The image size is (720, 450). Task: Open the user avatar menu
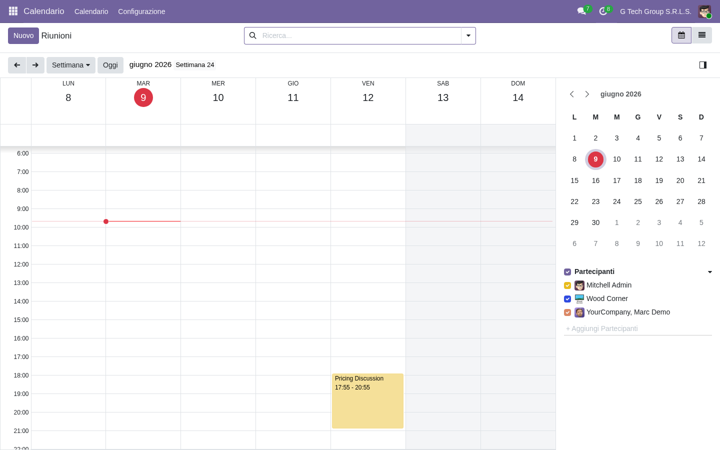[x=704, y=11]
